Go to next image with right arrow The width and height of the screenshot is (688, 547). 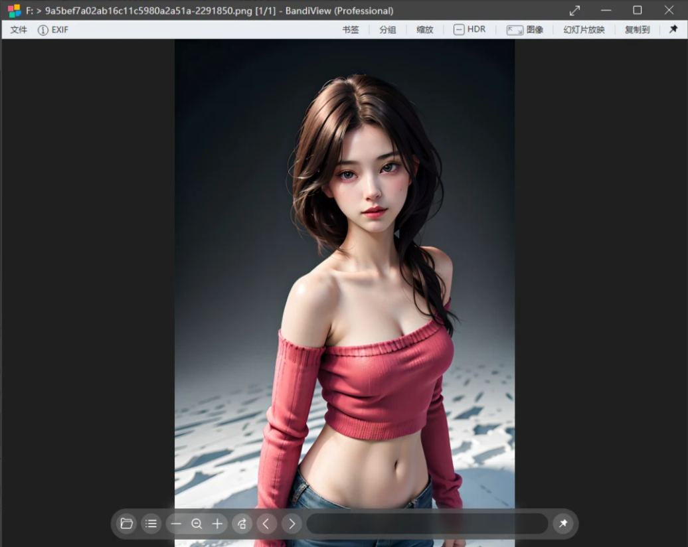point(292,524)
